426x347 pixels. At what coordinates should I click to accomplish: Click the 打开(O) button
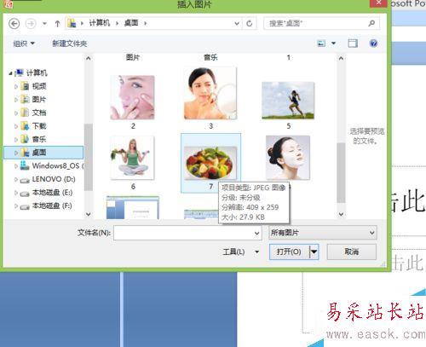tap(289, 252)
